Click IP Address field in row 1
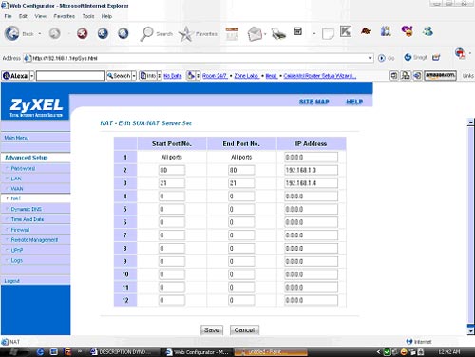Viewport: 475px width, 357px height. [x=311, y=157]
